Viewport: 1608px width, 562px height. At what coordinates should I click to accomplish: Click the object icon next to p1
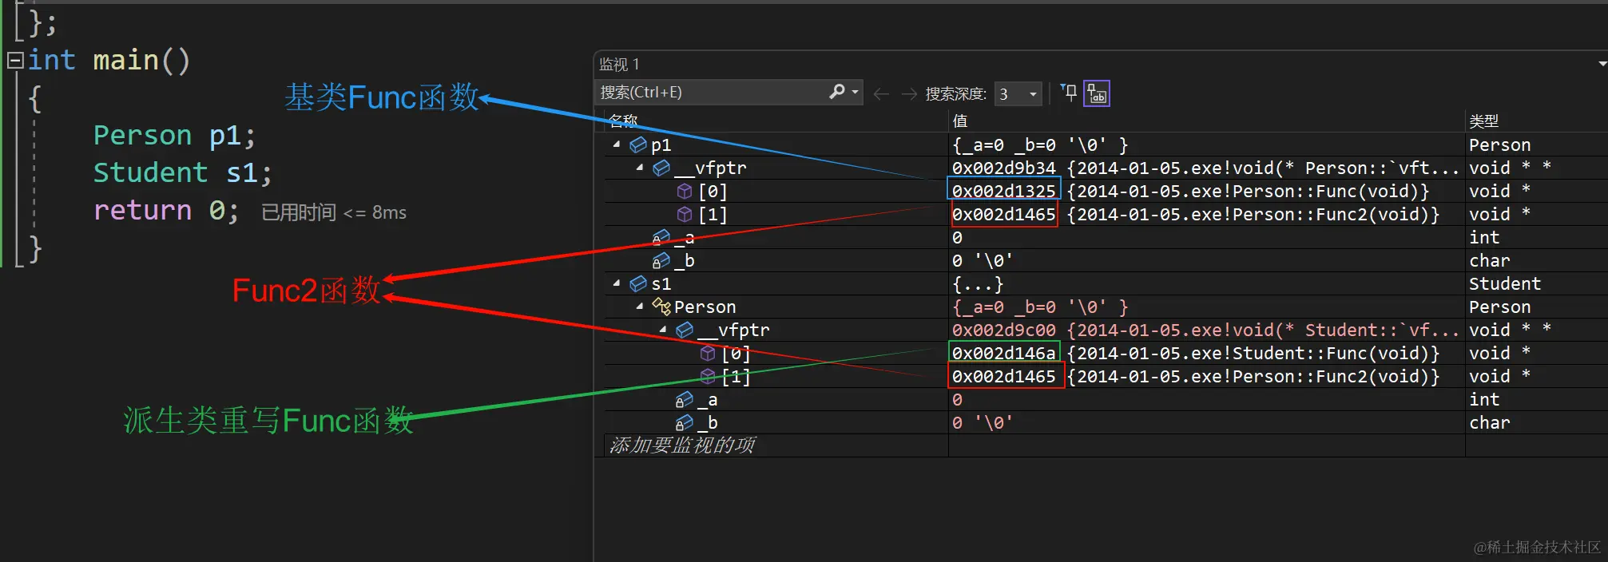click(638, 144)
